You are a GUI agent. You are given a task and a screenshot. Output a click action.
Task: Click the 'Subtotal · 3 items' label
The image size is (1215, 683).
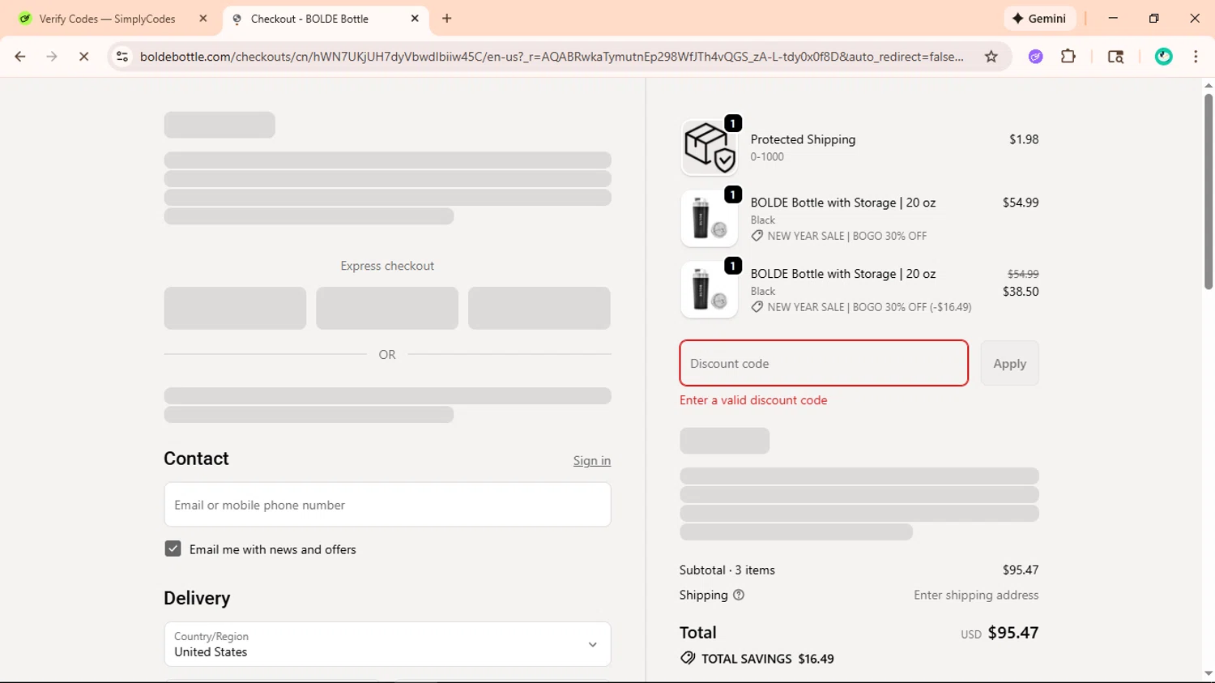click(727, 570)
